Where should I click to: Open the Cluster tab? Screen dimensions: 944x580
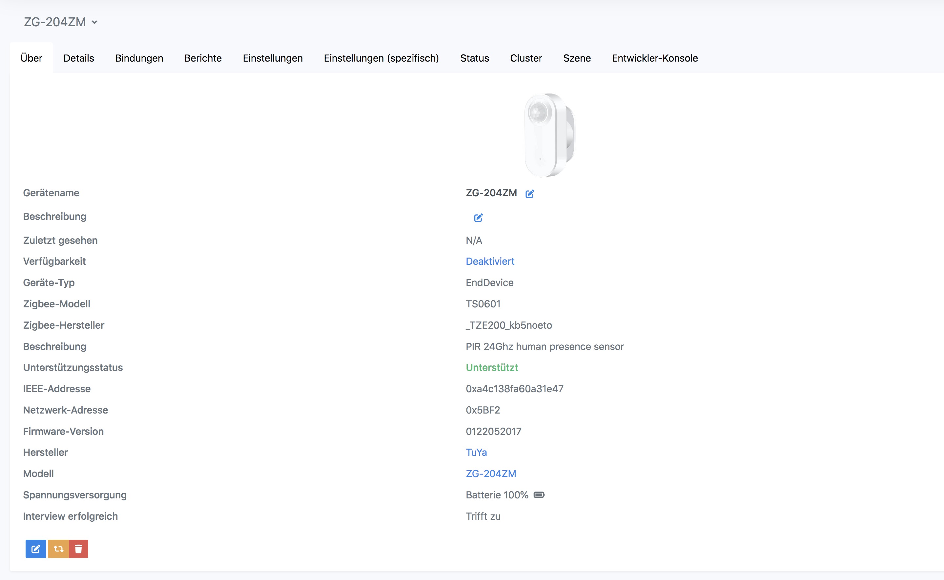[525, 58]
